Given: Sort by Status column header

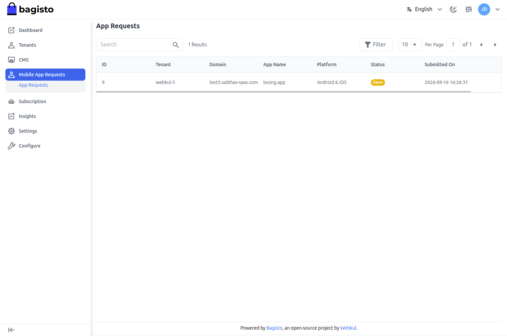Looking at the screenshot, I should tap(378, 65).
